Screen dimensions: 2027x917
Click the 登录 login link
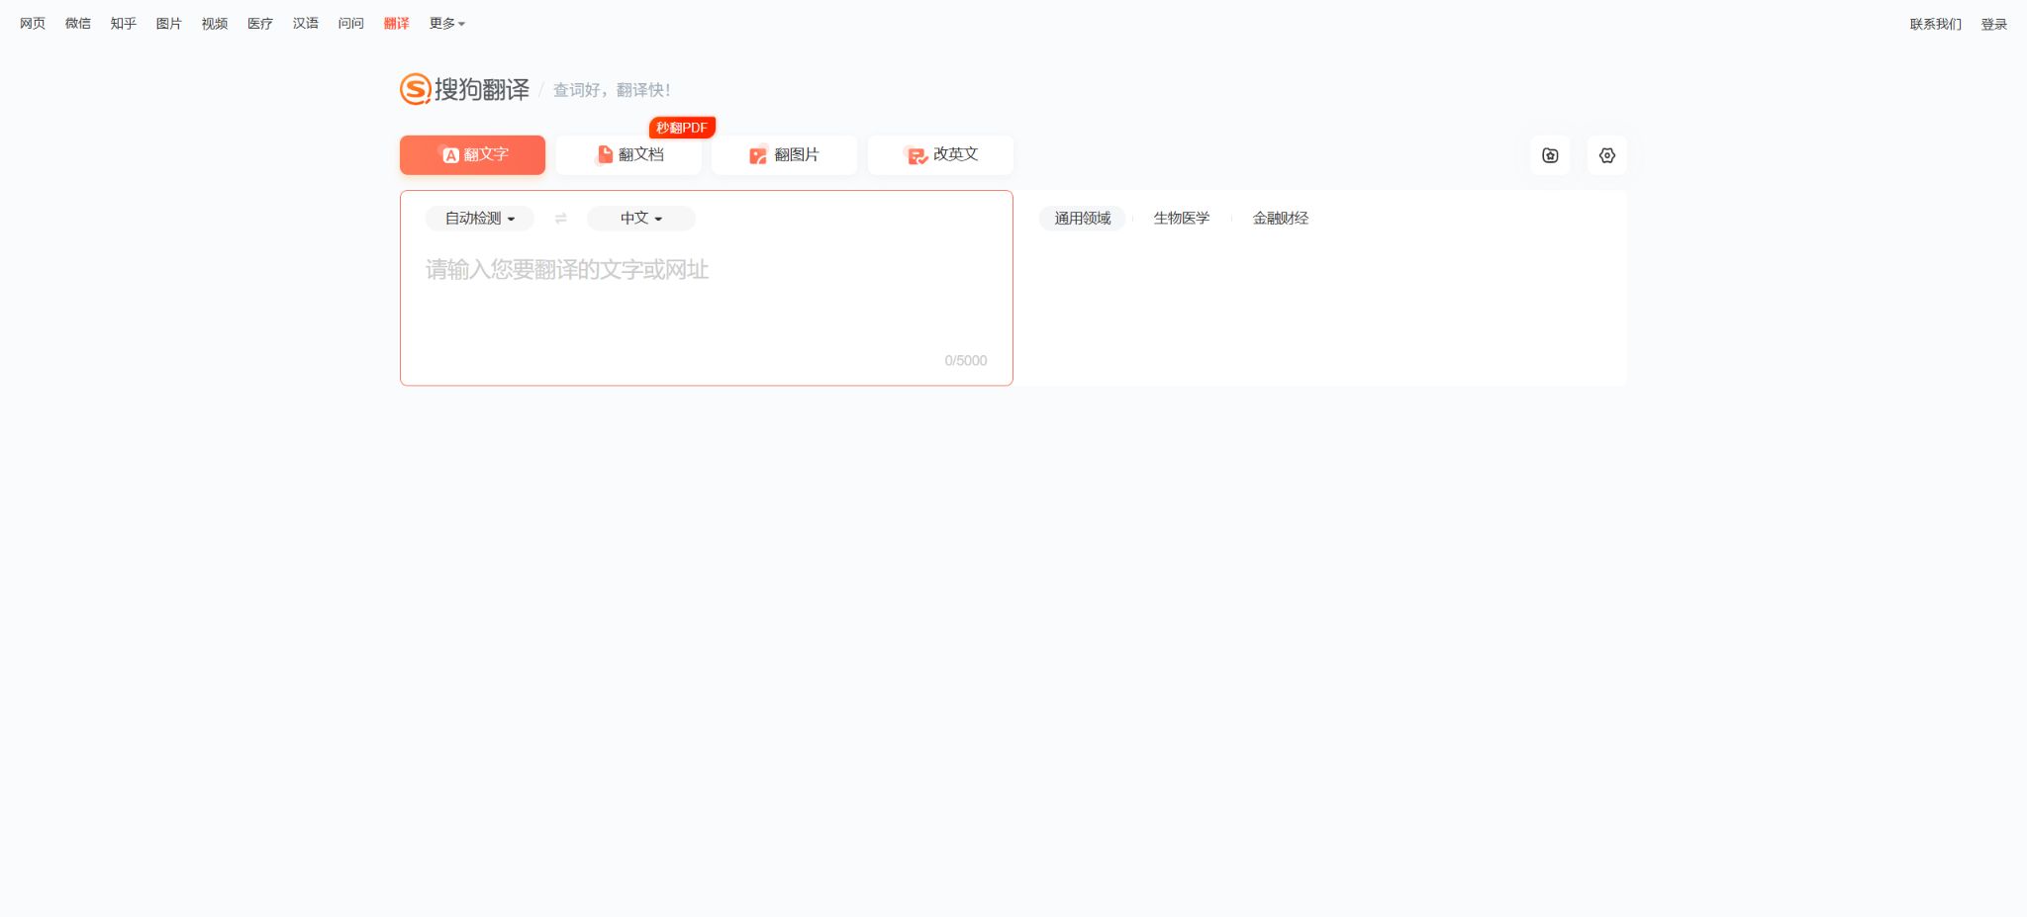point(1994,24)
